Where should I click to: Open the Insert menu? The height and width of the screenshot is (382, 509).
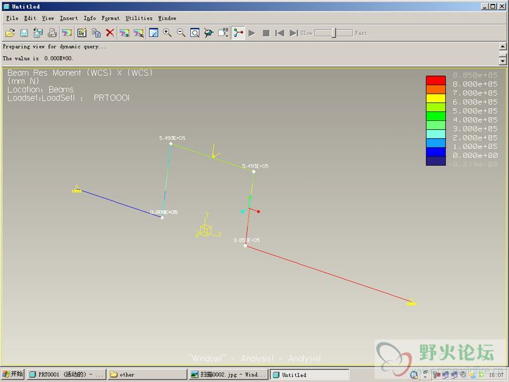(69, 18)
